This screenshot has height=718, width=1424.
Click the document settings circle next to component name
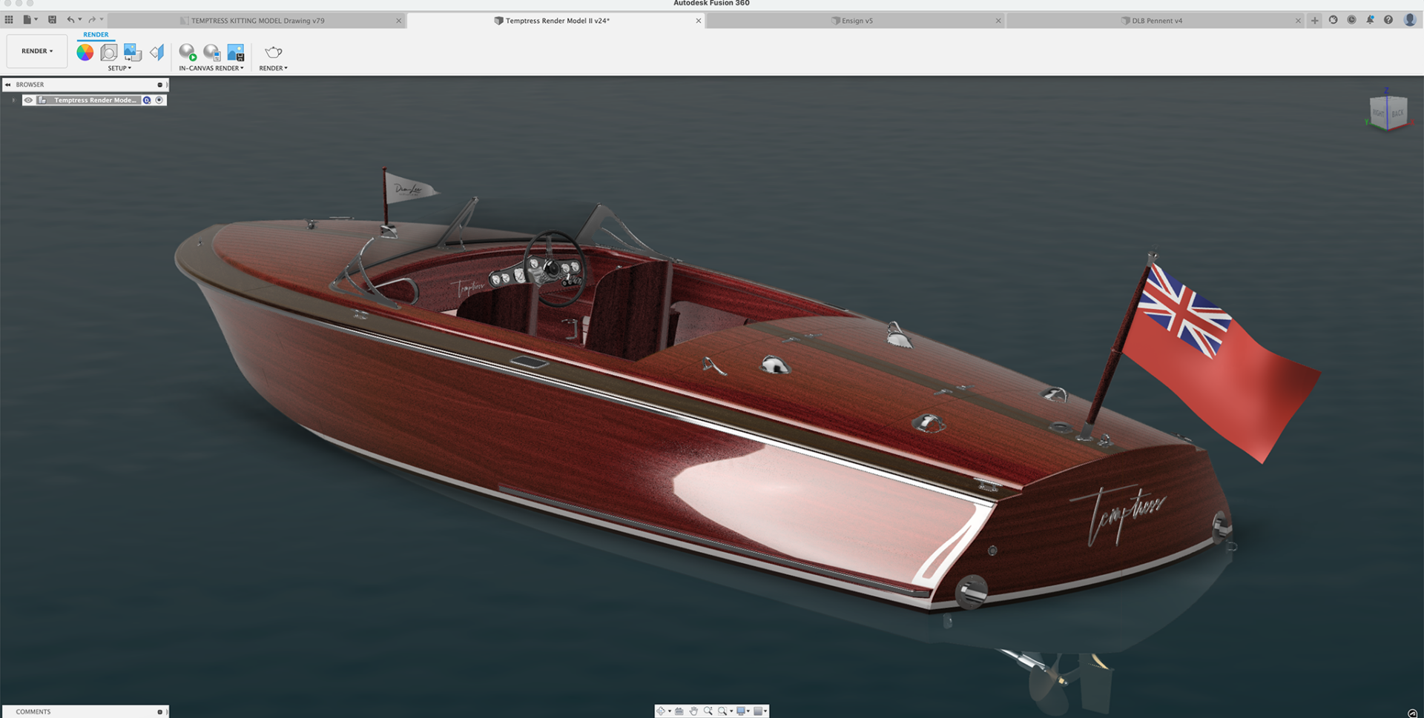(147, 100)
